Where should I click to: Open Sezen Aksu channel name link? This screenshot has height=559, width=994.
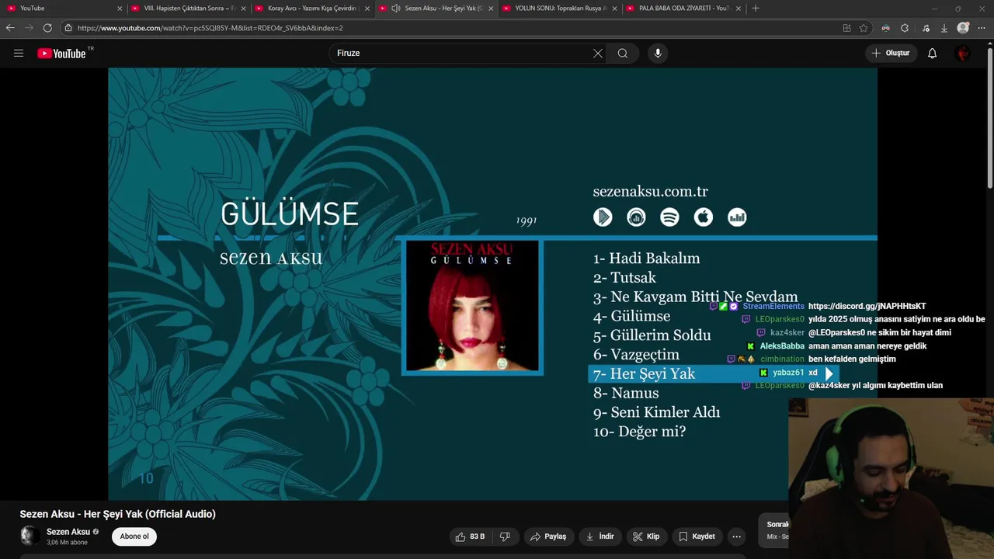(x=68, y=532)
